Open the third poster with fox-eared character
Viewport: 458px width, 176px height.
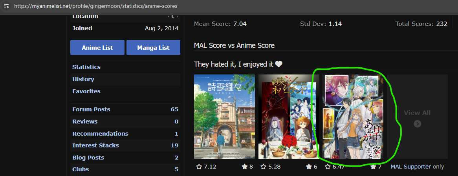pyautogui.click(x=353, y=116)
